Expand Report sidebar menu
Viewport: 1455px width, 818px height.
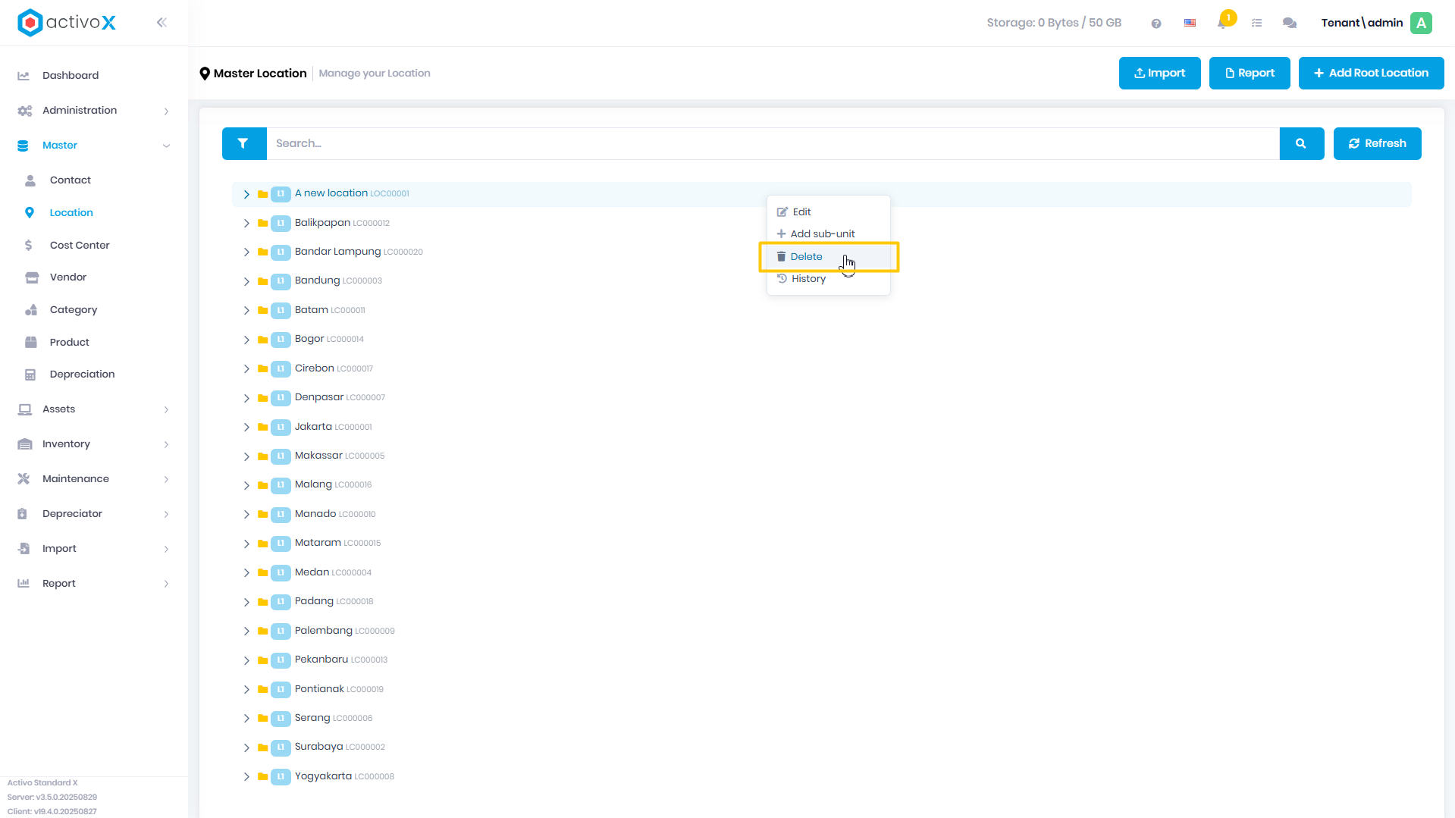(x=94, y=584)
